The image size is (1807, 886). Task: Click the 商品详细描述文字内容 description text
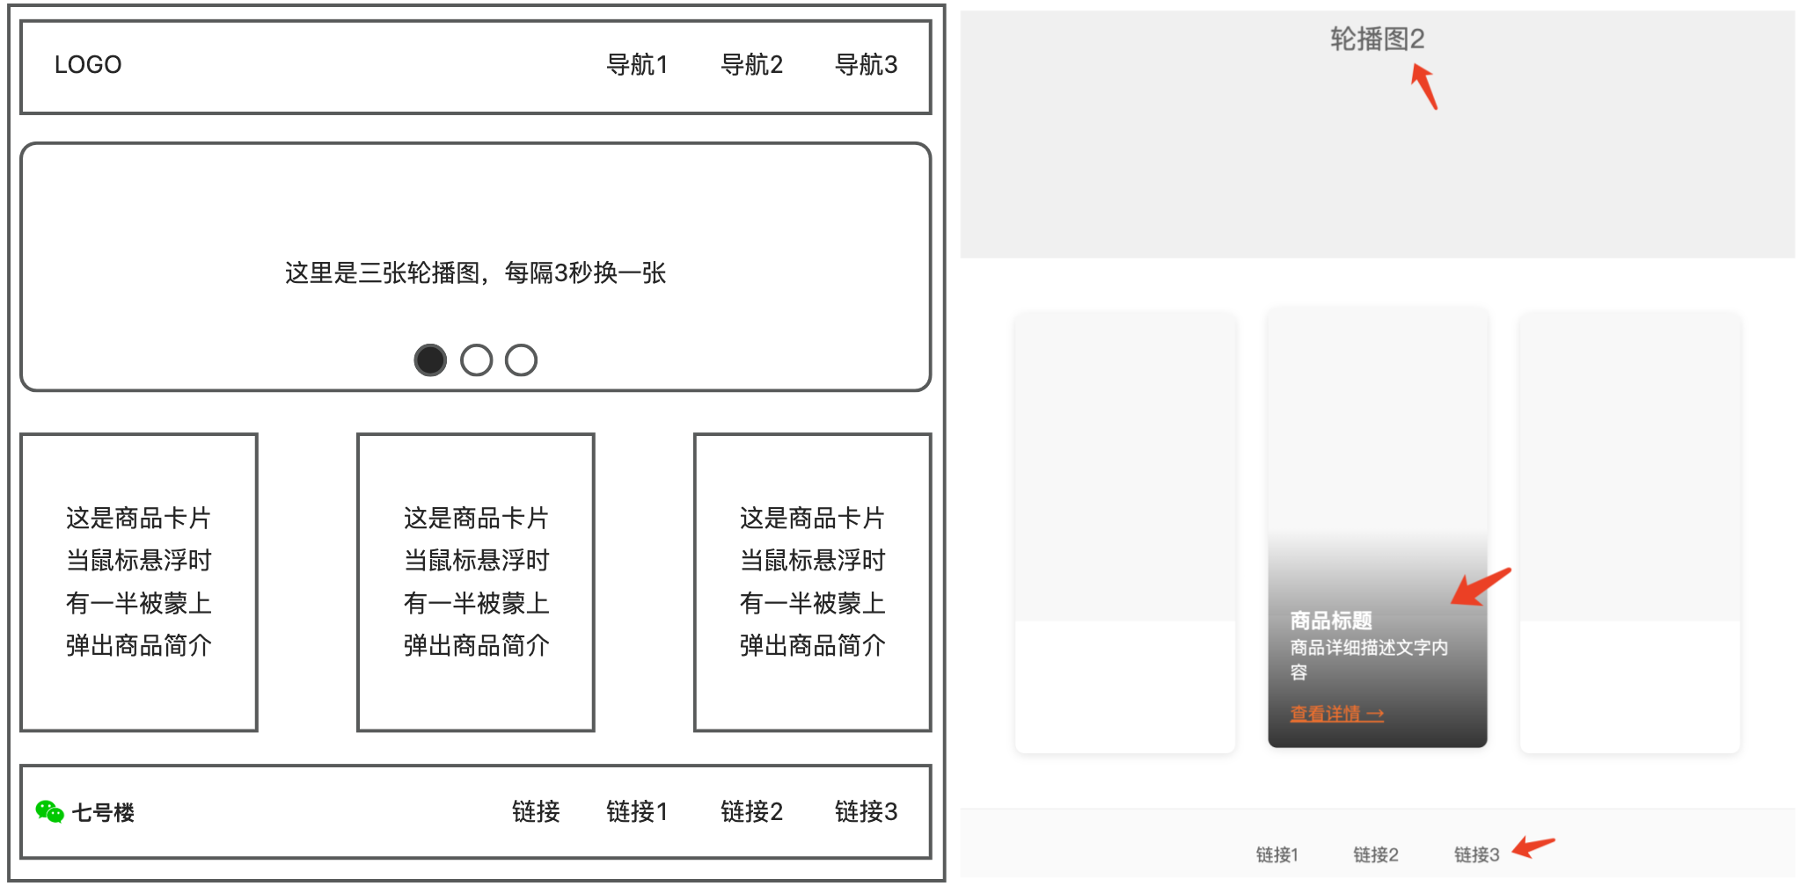1369,660
